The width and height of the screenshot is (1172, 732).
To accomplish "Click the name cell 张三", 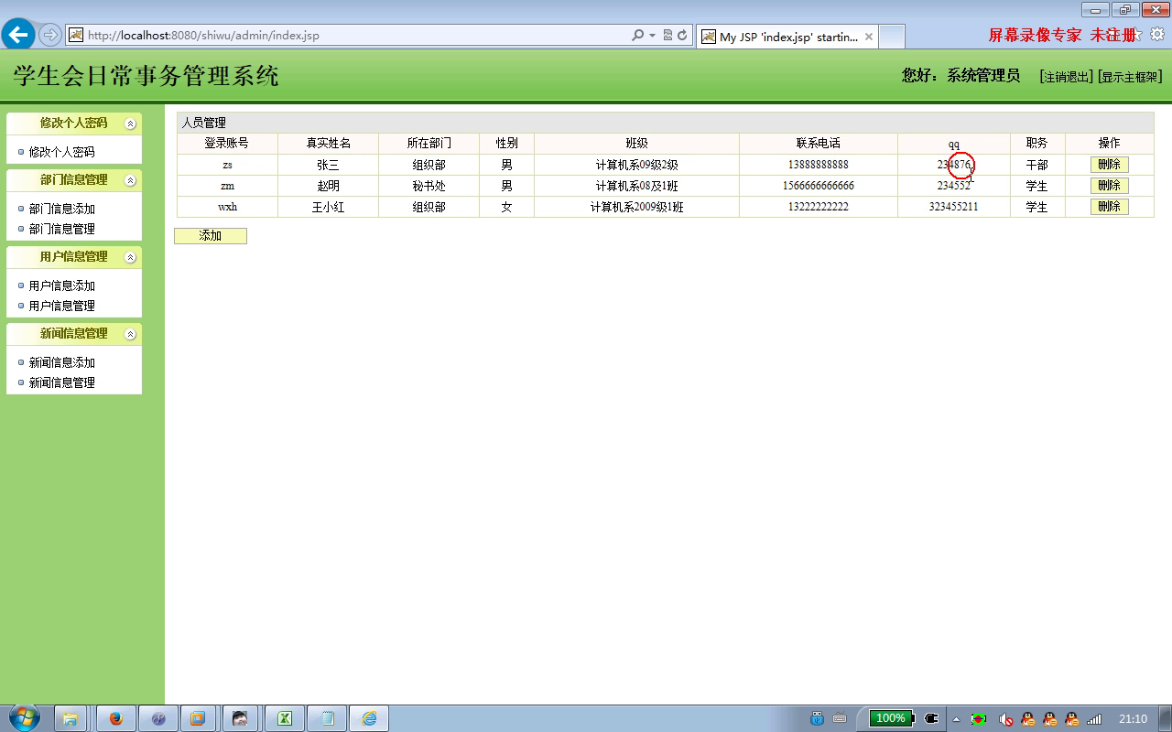I will point(328,166).
